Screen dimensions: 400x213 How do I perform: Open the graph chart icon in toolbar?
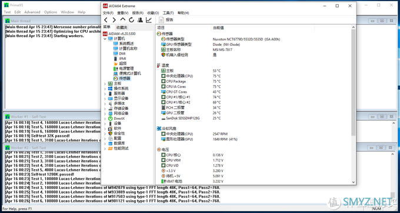coord(148,20)
